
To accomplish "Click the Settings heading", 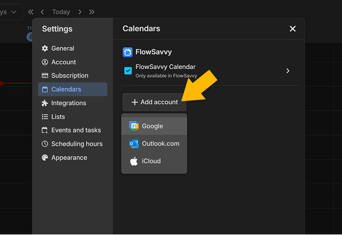I will (x=57, y=29).
